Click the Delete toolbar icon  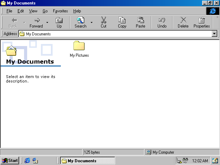point(183,20)
